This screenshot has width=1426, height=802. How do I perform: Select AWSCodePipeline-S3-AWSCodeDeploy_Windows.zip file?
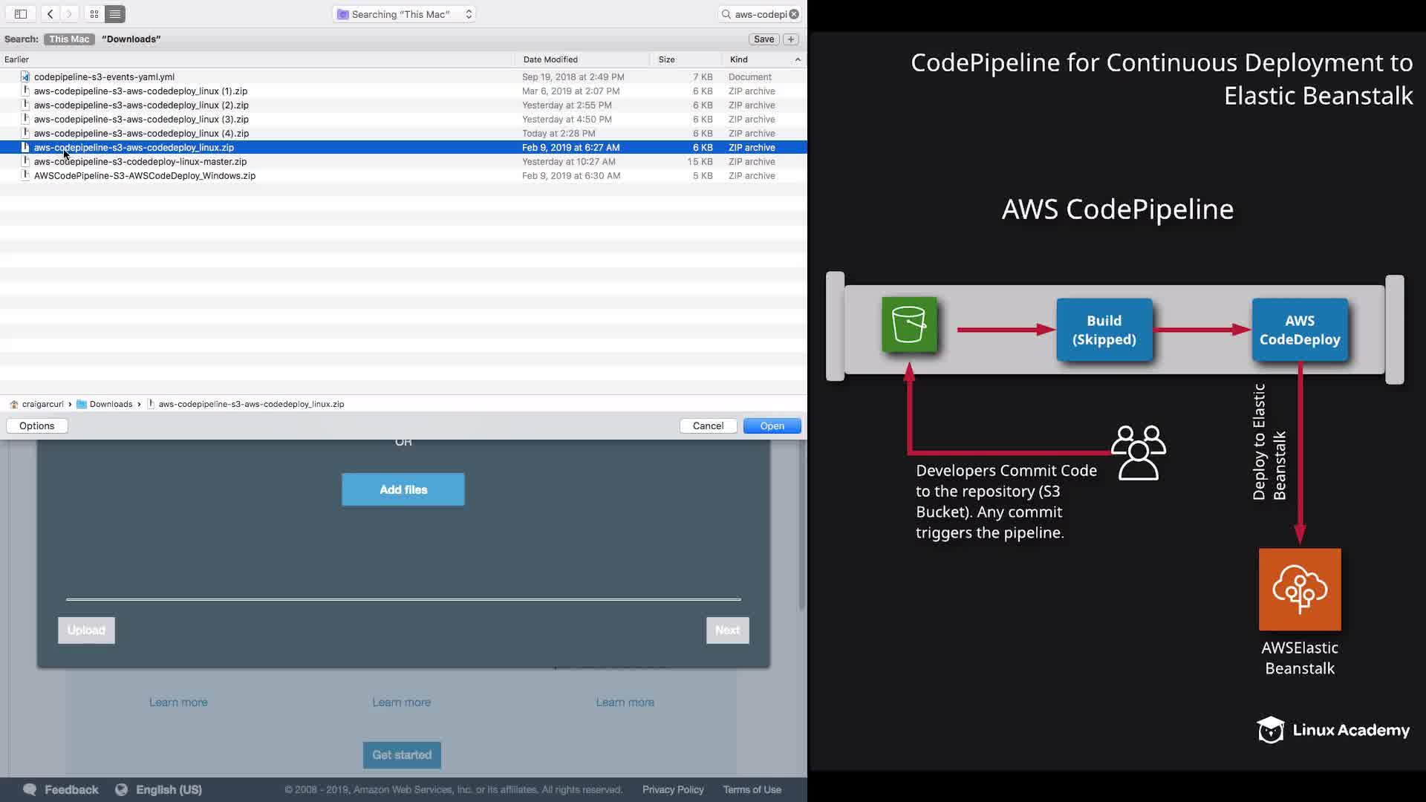(145, 176)
